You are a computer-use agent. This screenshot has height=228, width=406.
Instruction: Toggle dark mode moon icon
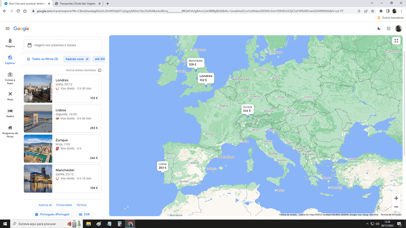point(379,29)
